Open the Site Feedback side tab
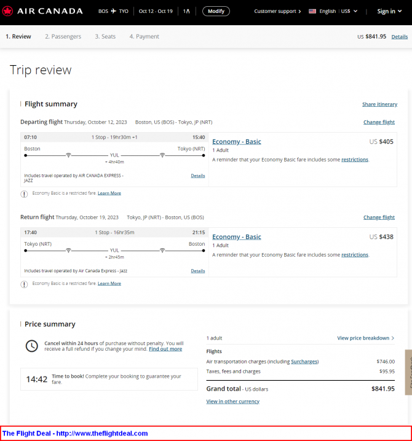Image resolution: width=412 pixels, height=441 pixels. coord(408,372)
